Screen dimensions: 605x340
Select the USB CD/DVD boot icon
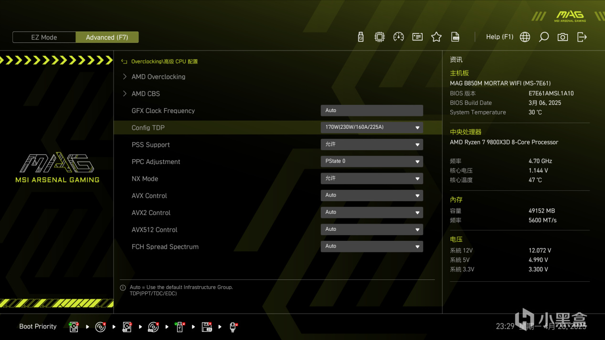(x=153, y=327)
